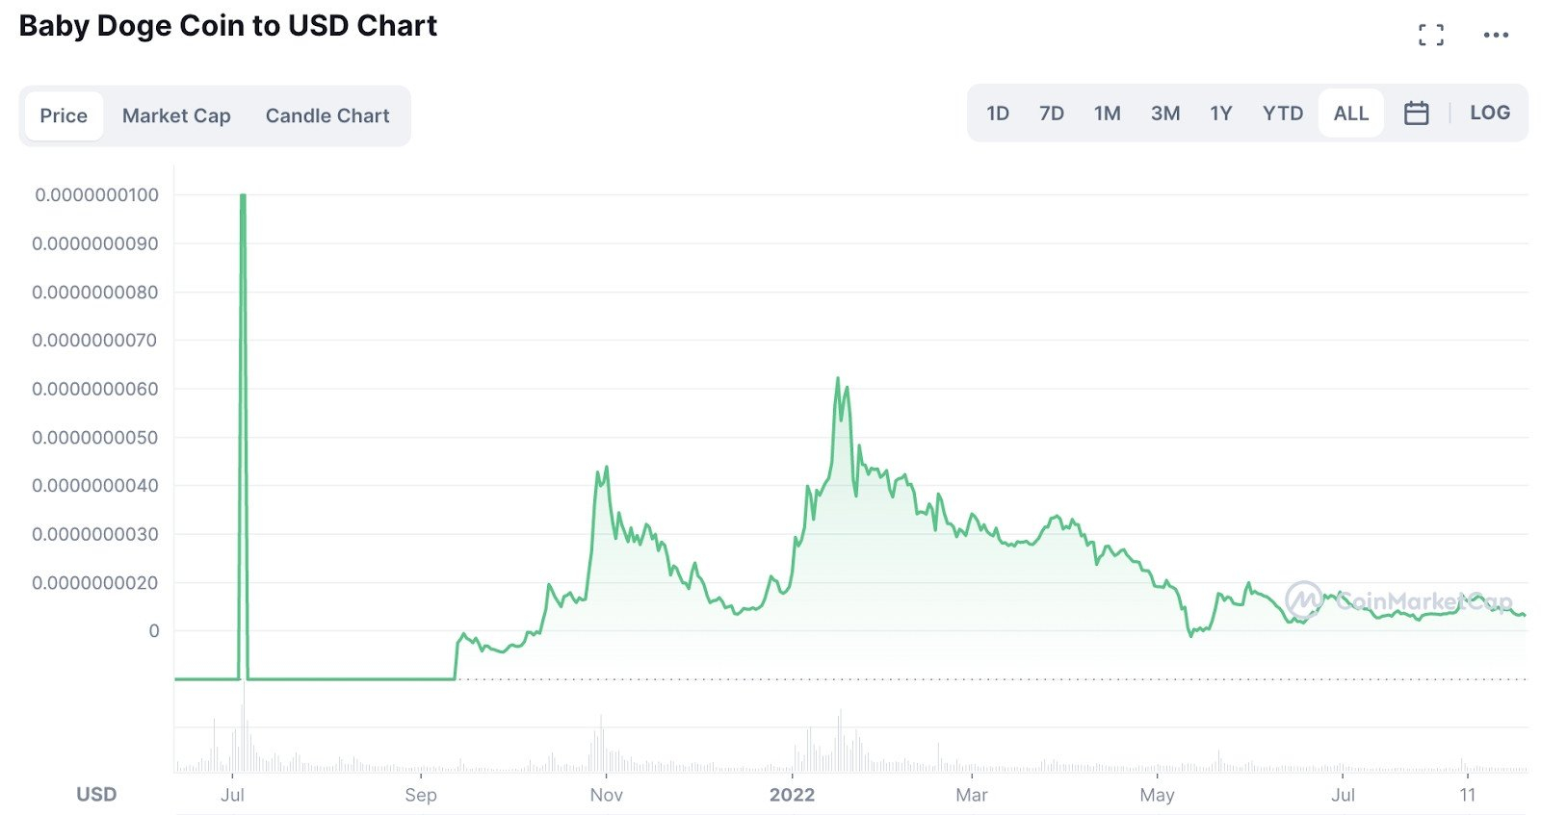This screenshot has height=815, width=1541.
Task: Click the July spike peak on chart
Action: tap(243, 195)
